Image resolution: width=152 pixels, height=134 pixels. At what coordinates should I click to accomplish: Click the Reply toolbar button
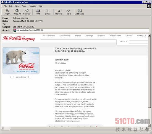tap(7, 12)
